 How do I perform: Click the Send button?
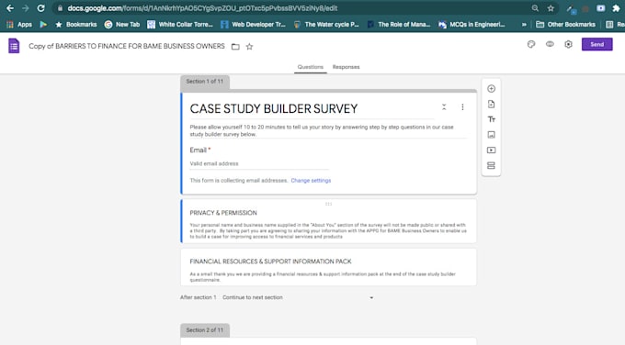pos(597,44)
